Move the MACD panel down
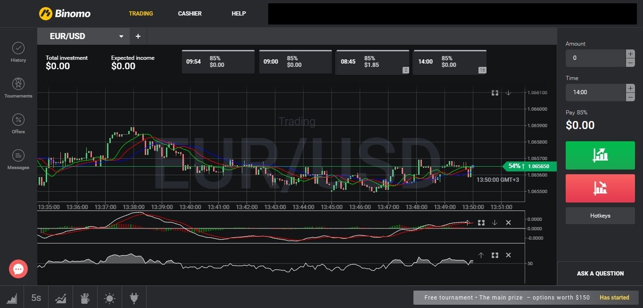The image size is (643, 308). click(x=495, y=223)
